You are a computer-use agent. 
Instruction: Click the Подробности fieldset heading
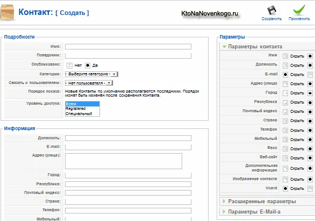point(20,37)
